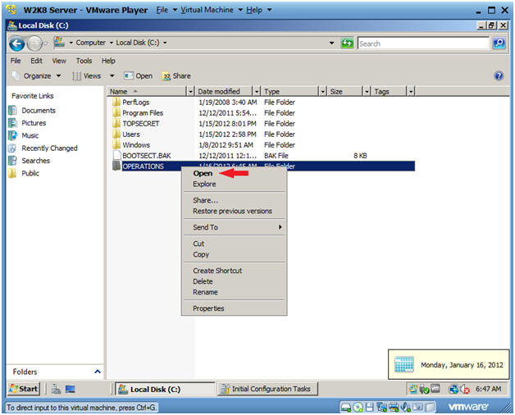Expand the Folders pane chevron
Screen dimensions: 515x415
pyautogui.click(x=98, y=372)
